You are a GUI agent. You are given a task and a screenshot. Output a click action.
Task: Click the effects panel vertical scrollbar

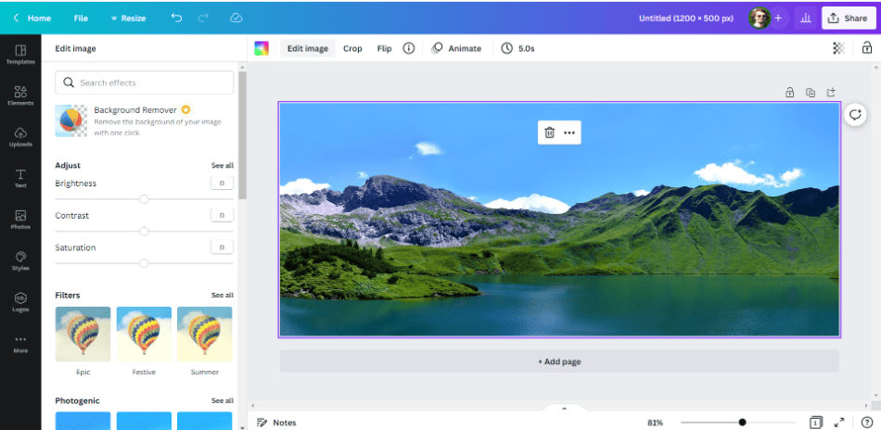[242, 136]
